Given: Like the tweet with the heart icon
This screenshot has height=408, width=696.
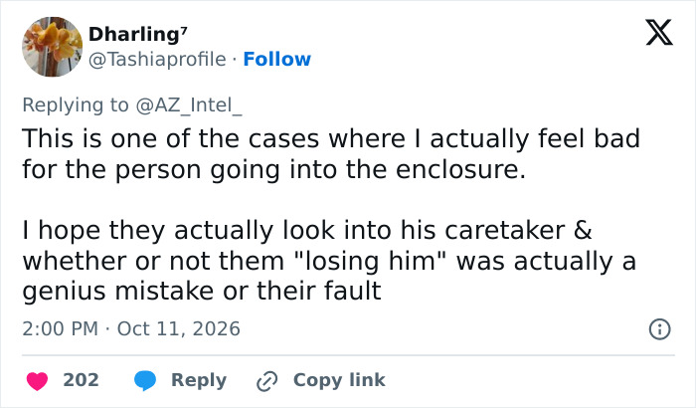Looking at the screenshot, I should point(38,381).
